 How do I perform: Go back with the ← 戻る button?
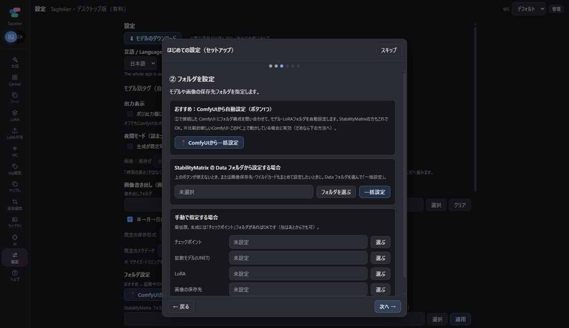(181, 307)
